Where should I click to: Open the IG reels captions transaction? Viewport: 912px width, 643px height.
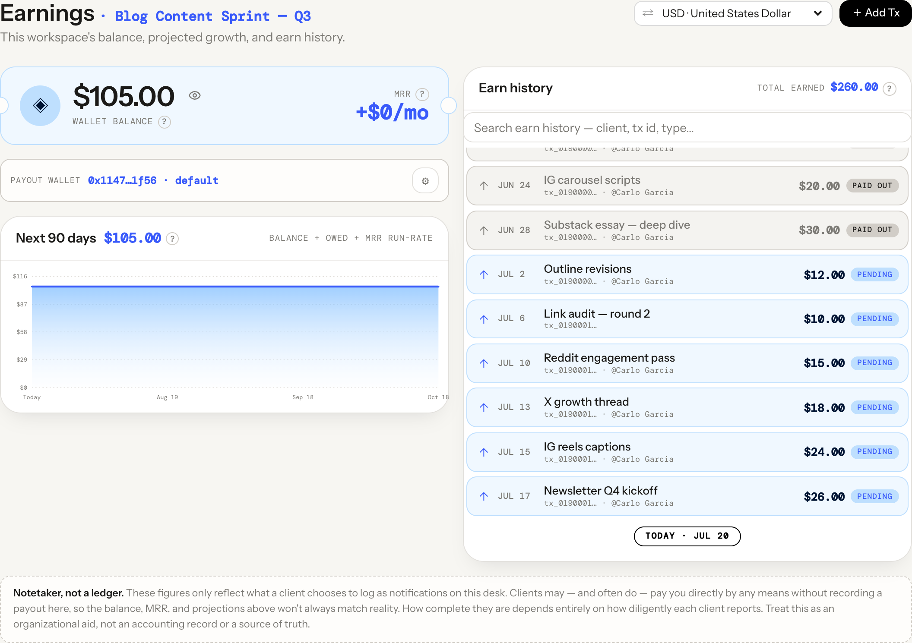coord(687,452)
